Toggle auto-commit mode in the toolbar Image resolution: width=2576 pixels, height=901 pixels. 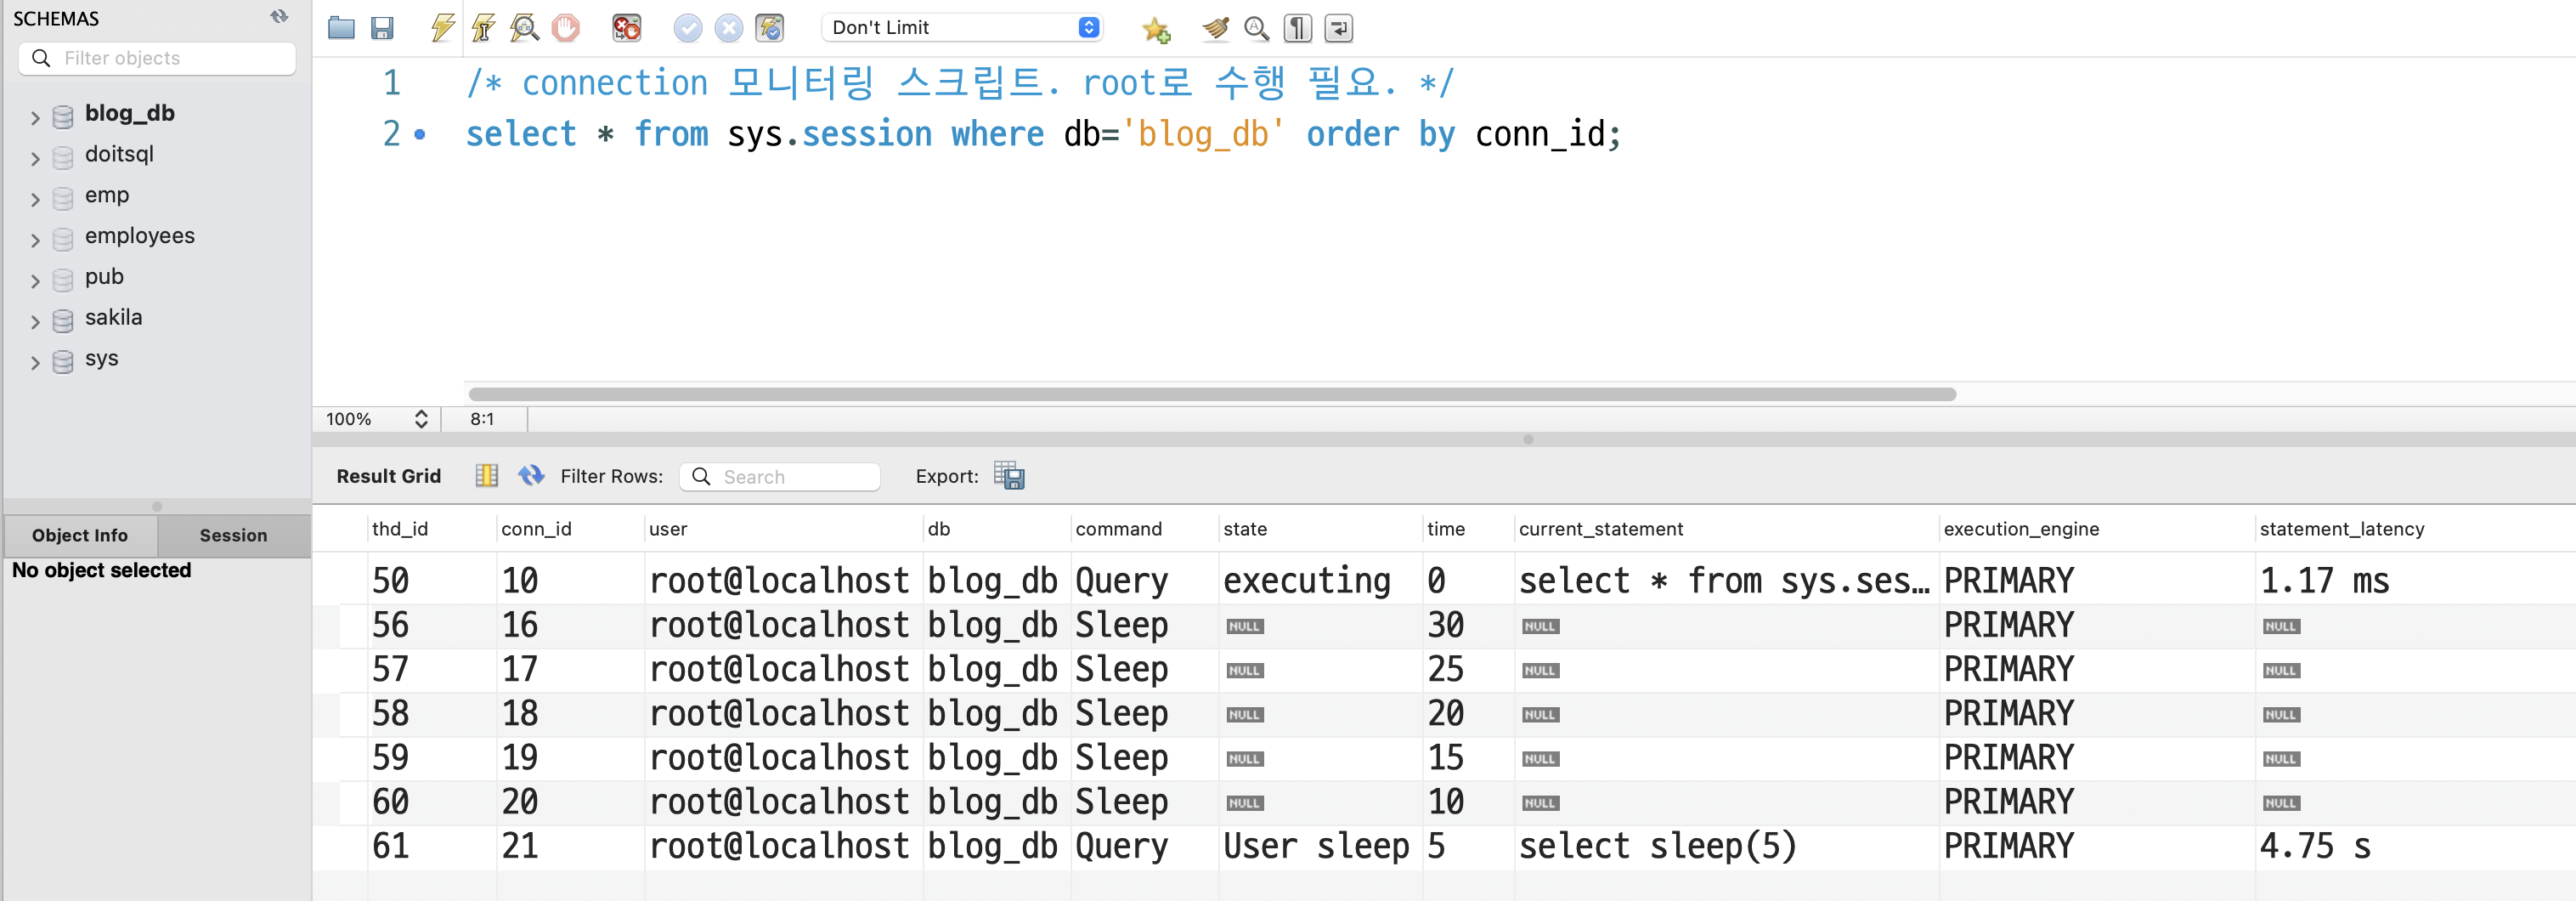point(769,28)
